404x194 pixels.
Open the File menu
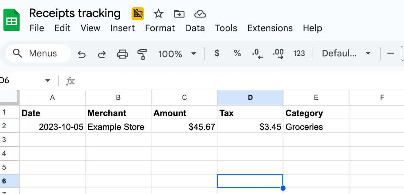point(37,28)
